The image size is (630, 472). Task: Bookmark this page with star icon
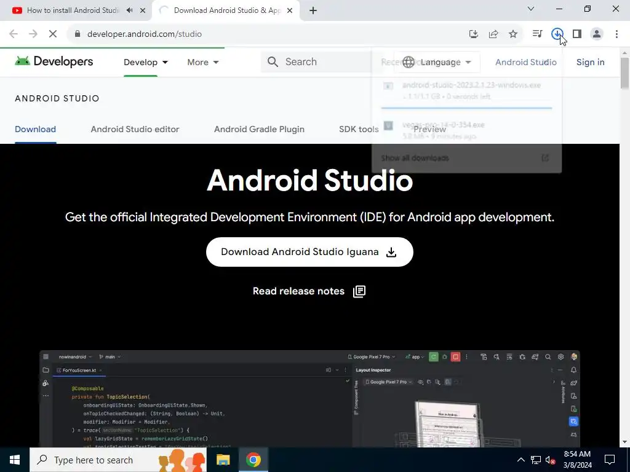click(513, 34)
